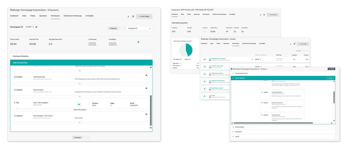Open the Included status dropdown for Participant 27

[30, 27]
